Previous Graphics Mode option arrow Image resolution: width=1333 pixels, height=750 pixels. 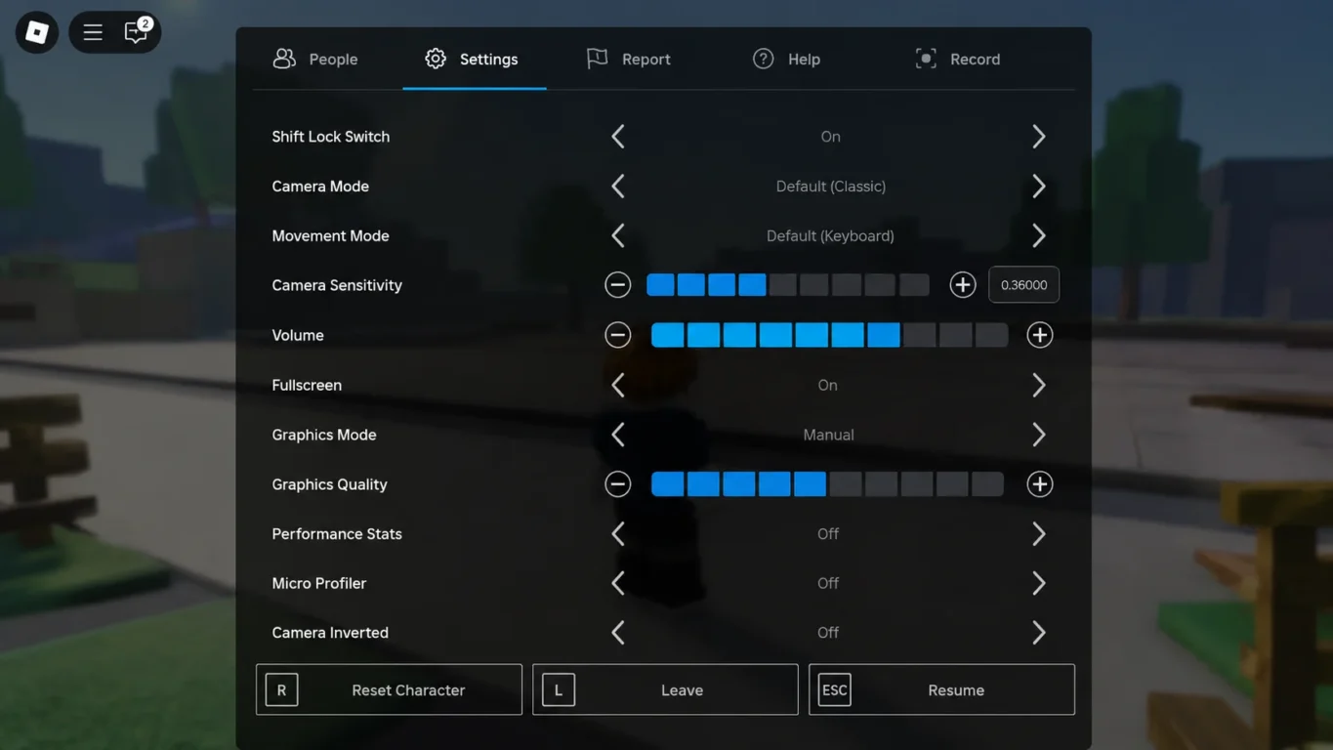[618, 435]
